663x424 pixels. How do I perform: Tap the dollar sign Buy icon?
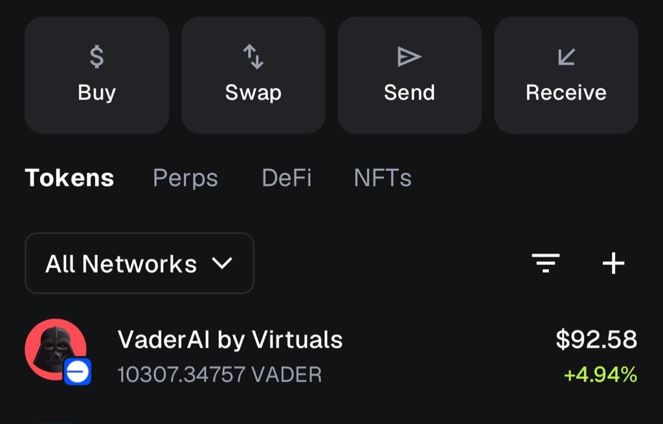point(96,58)
